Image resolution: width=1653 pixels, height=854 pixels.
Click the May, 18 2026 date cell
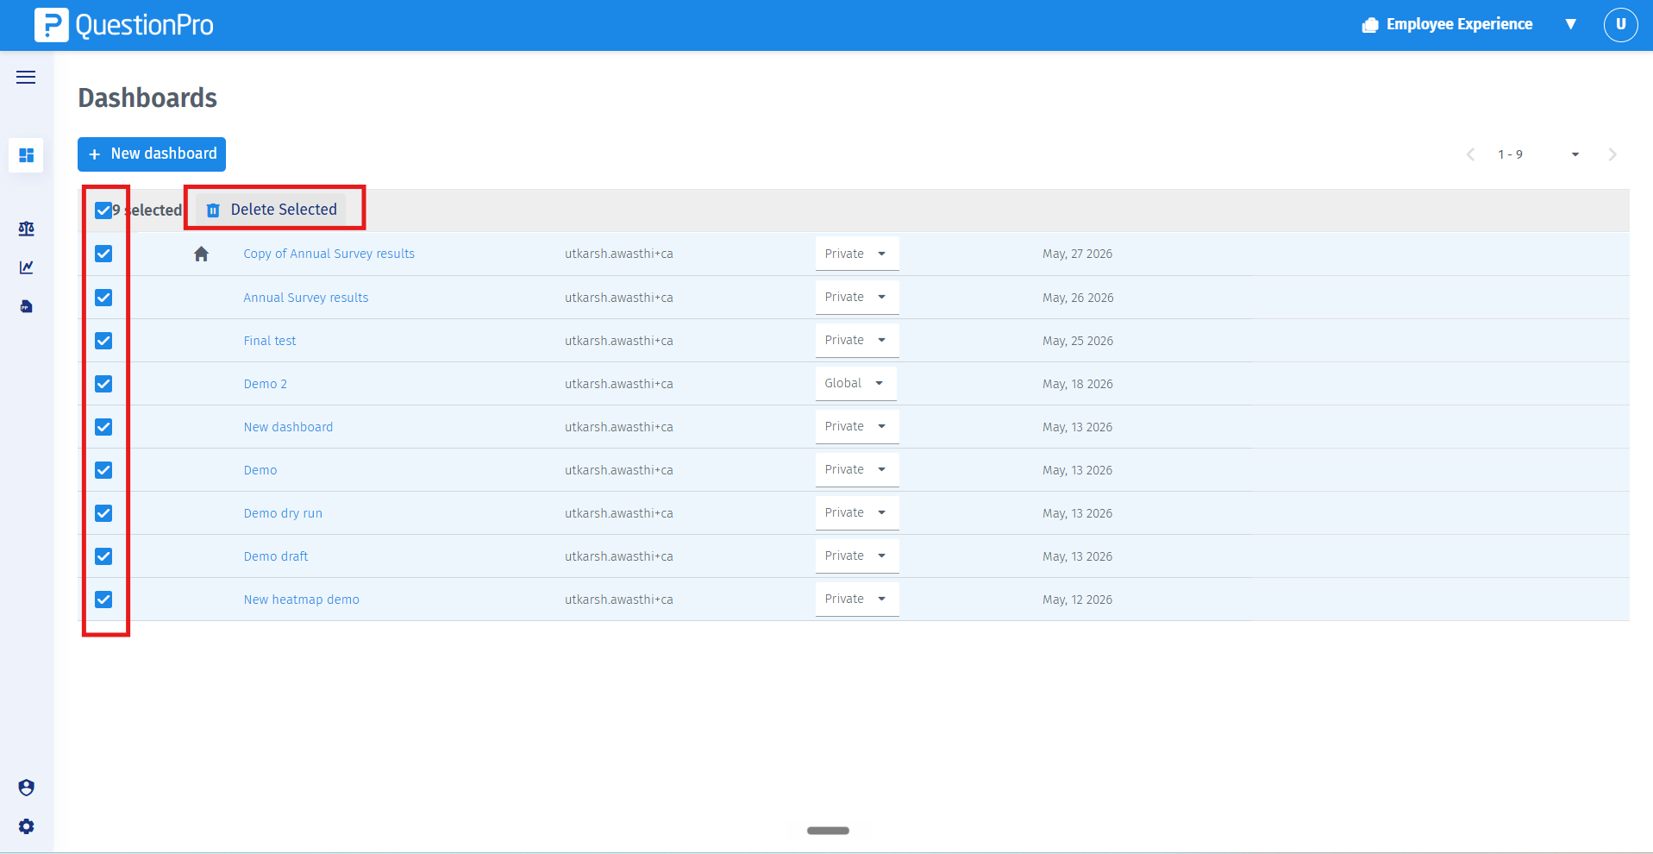pos(1077,384)
